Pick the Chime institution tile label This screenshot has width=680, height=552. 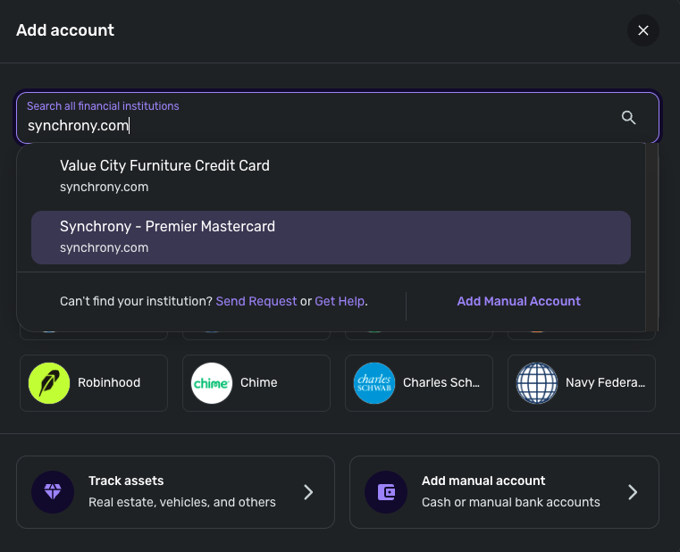(259, 383)
